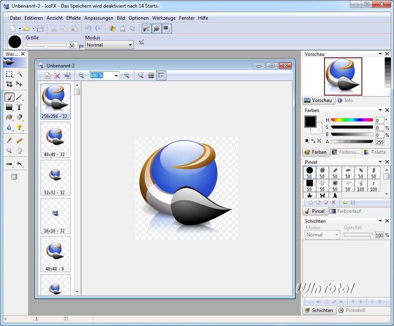Select the 48x48 - 8 image thumbnail
This screenshot has width=394, height=326.
[x=55, y=255]
